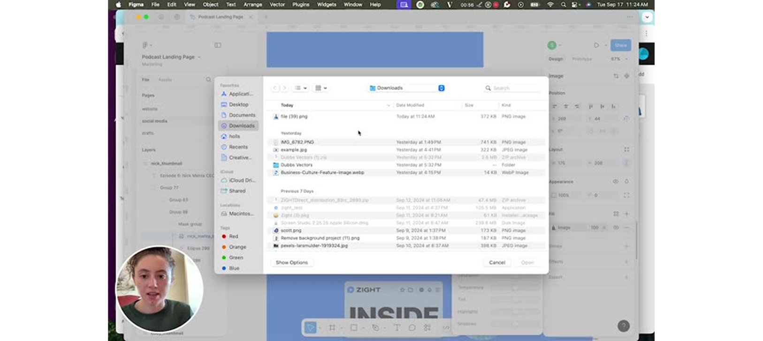Open Arrange menu in menu bar
The image size is (763, 341).
(x=253, y=4)
